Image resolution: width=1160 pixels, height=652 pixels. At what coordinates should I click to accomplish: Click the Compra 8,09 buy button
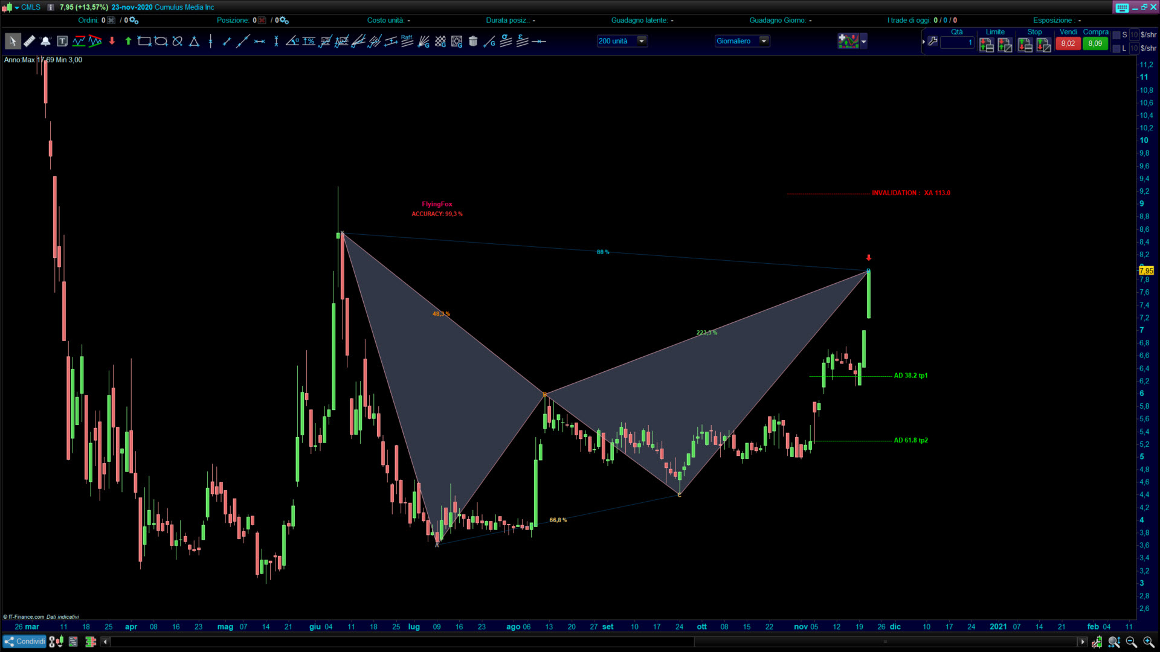(x=1095, y=43)
